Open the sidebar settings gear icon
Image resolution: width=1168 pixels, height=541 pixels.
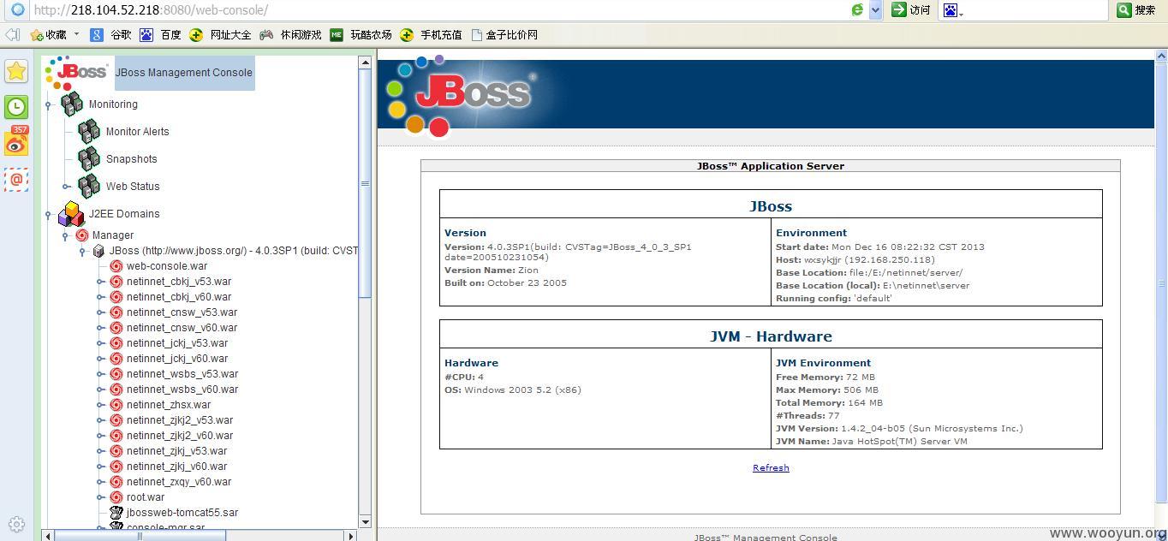pyautogui.click(x=16, y=524)
